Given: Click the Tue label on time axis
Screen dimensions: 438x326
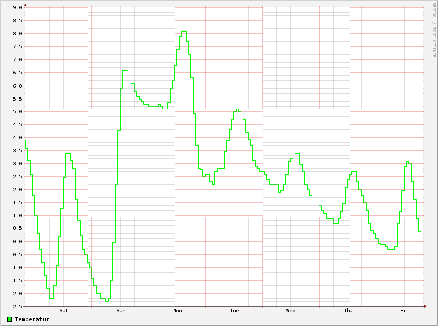Looking at the screenshot, I should (x=234, y=311).
